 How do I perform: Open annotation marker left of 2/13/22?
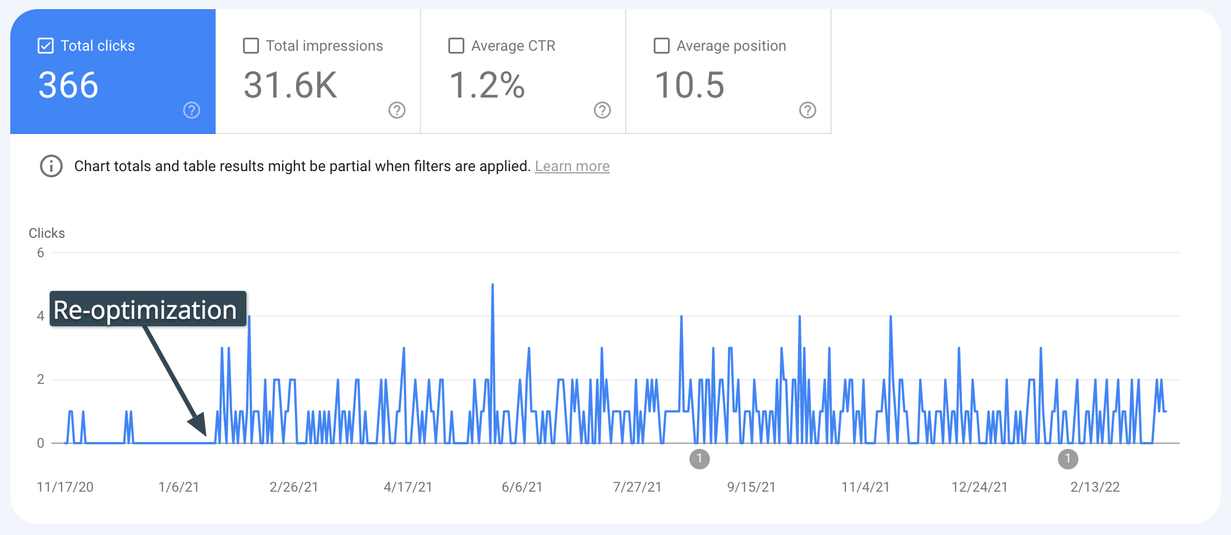click(x=1068, y=459)
